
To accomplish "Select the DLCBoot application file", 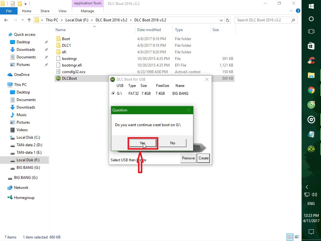I will (69, 78).
